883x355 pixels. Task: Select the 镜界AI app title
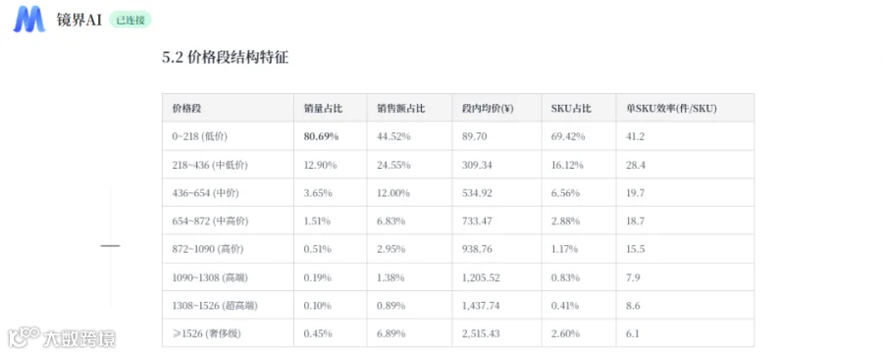[x=78, y=21]
